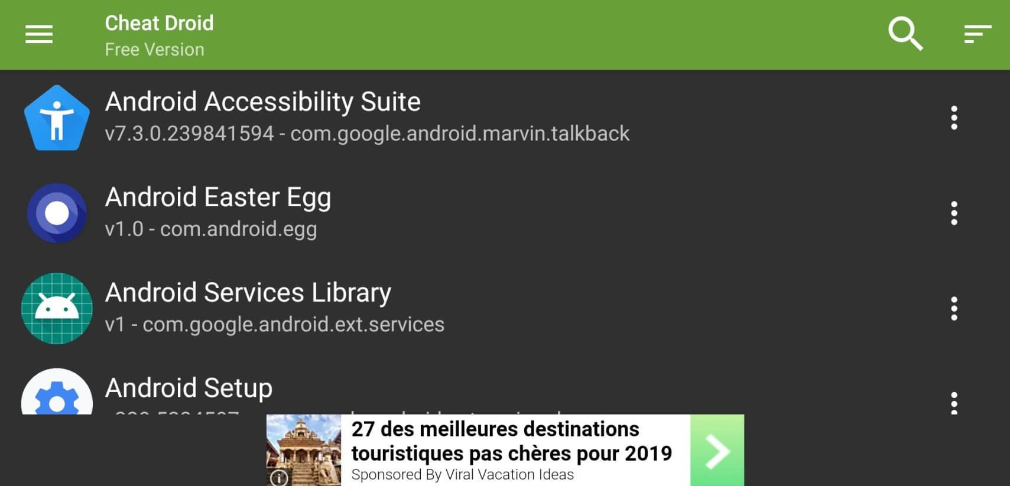Tap the Android Setup gear icon
This screenshot has height=486, width=1010.
(57, 394)
